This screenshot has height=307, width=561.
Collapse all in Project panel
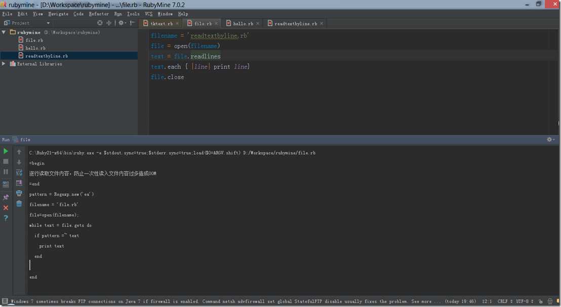109,23
